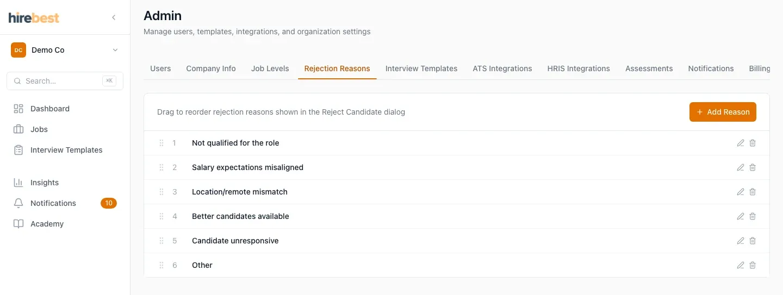This screenshot has height=295, width=783.
Task: Open Insights from the sidebar
Action: 65,183
